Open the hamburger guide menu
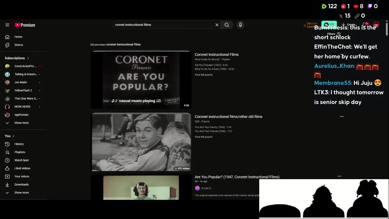The height and width of the screenshot is (219, 389). click(7, 25)
